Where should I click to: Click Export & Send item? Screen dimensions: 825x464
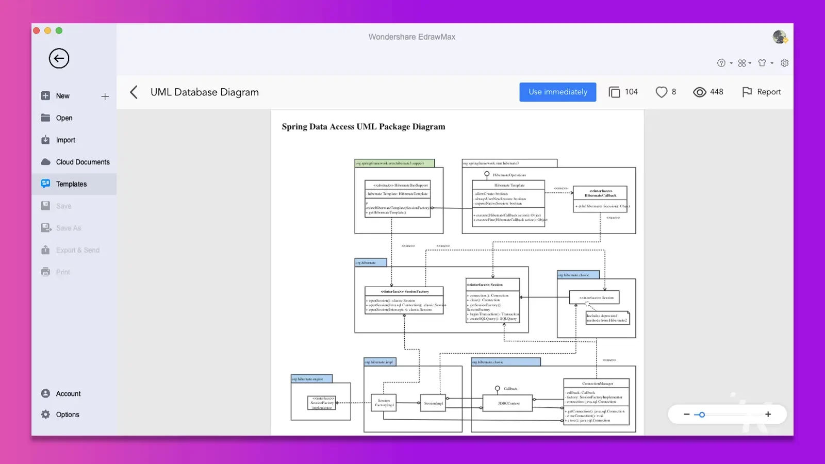(77, 250)
